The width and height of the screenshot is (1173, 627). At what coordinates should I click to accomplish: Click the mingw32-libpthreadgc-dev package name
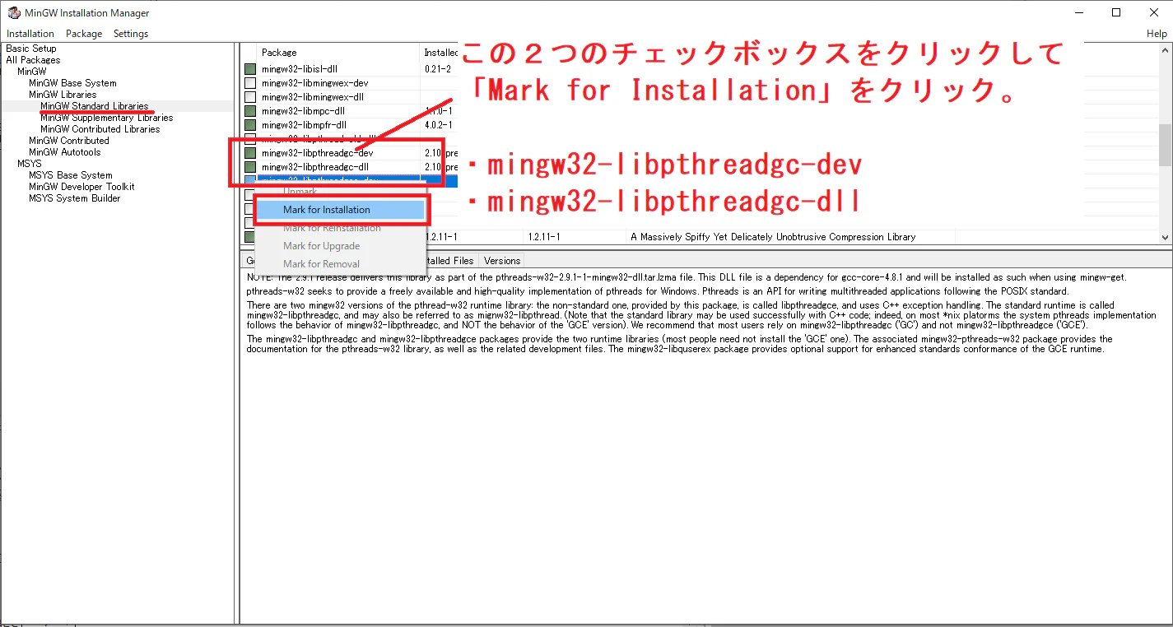pos(318,153)
